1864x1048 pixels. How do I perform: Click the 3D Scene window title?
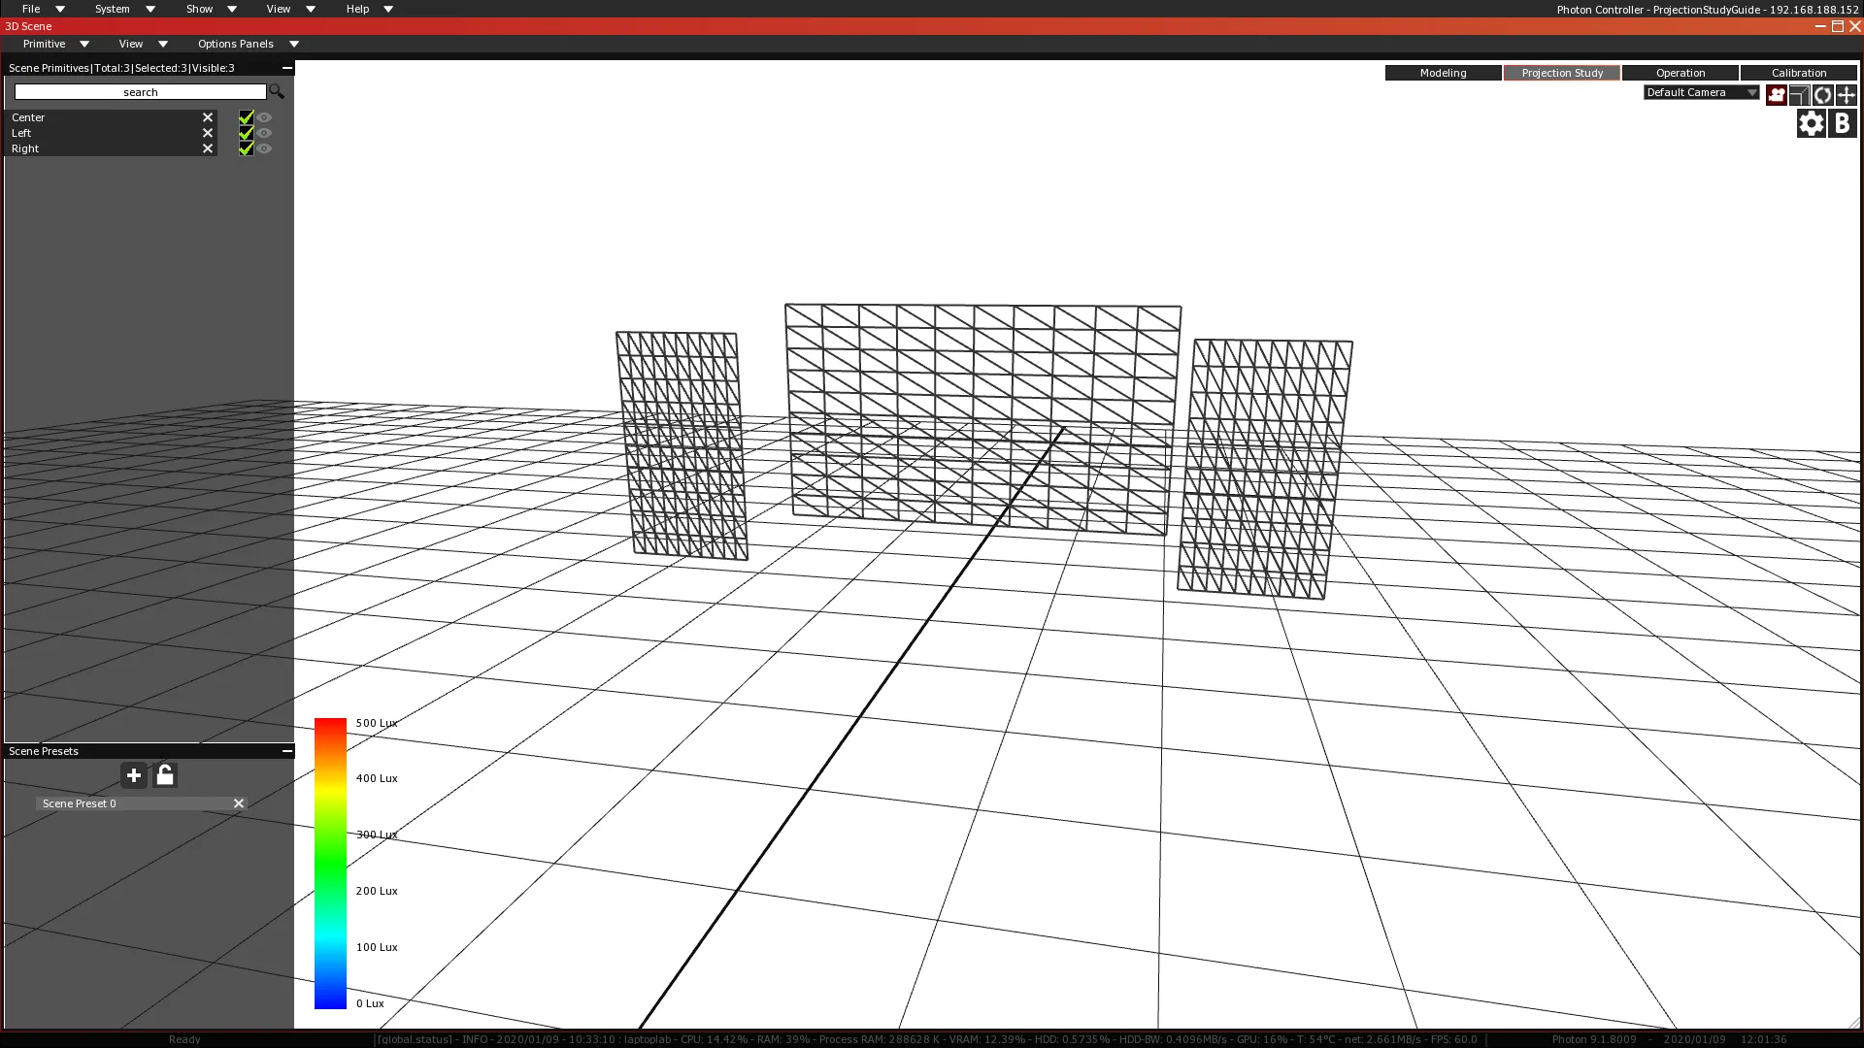click(x=28, y=26)
